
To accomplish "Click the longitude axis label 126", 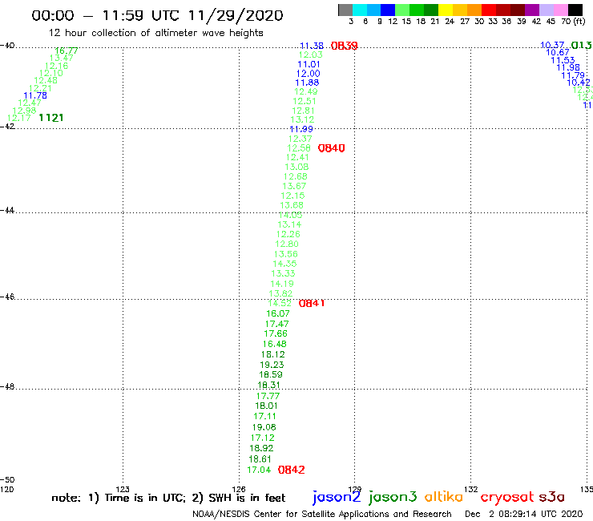I will click(239, 489).
